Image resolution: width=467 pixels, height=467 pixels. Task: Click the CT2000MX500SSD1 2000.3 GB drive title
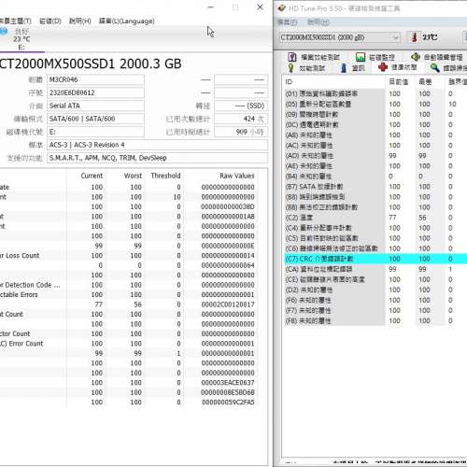tap(91, 64)
